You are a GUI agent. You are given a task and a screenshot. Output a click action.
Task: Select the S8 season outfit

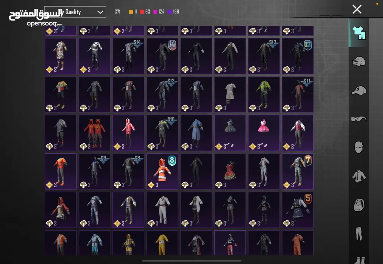tap(128, 172)
